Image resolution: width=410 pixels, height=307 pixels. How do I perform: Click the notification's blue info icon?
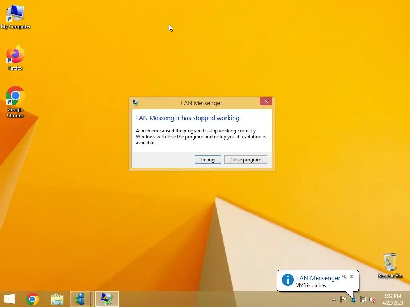(x=287, y=280)
